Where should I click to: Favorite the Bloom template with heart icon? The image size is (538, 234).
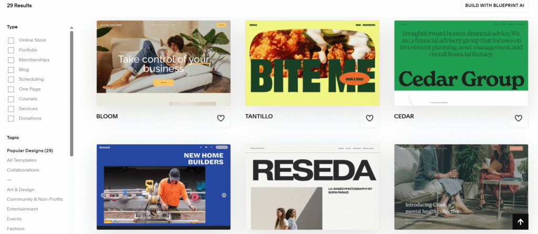pyautogui.click(x=221, y=118)
